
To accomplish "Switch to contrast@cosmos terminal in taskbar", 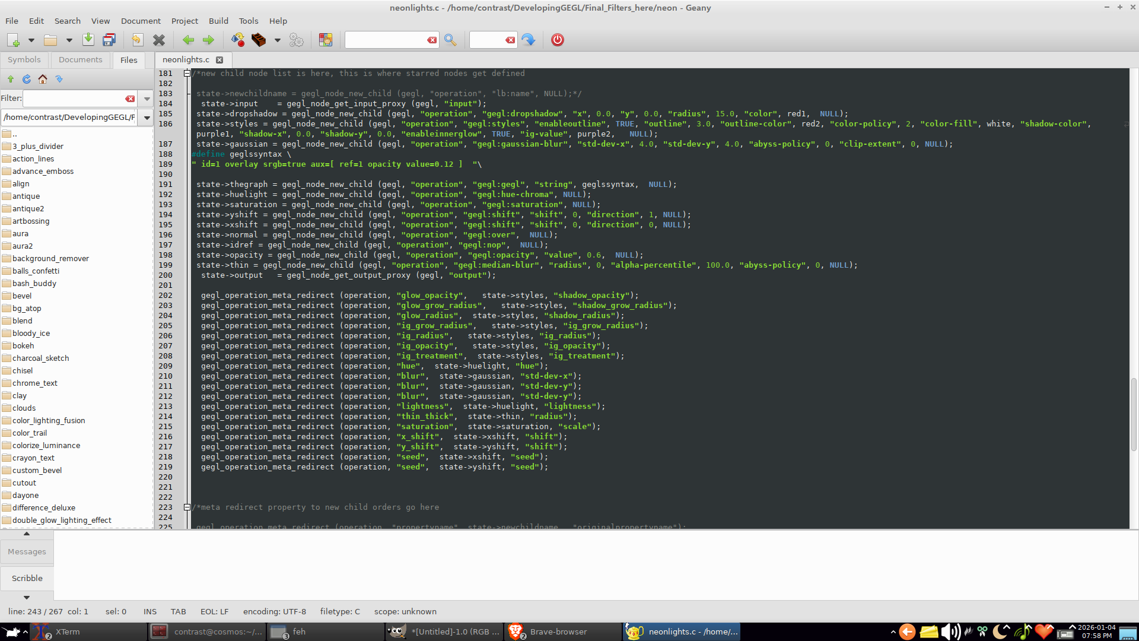I will point(206,632).
